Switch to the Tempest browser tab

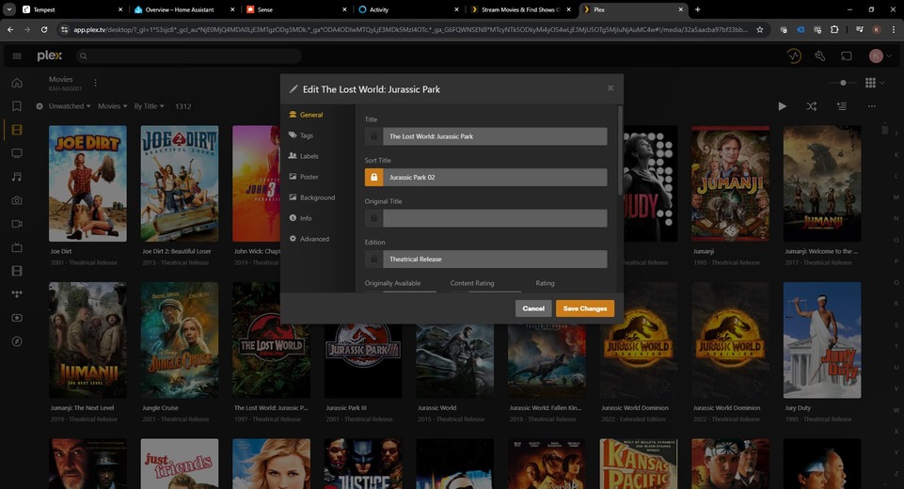72,9
